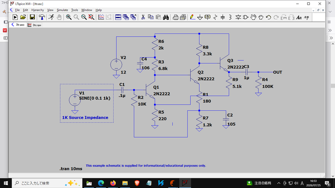Screen dimensions: 335x188
Task: Click the Run simulation toolbar icon
Action: (x=15, y=17)
